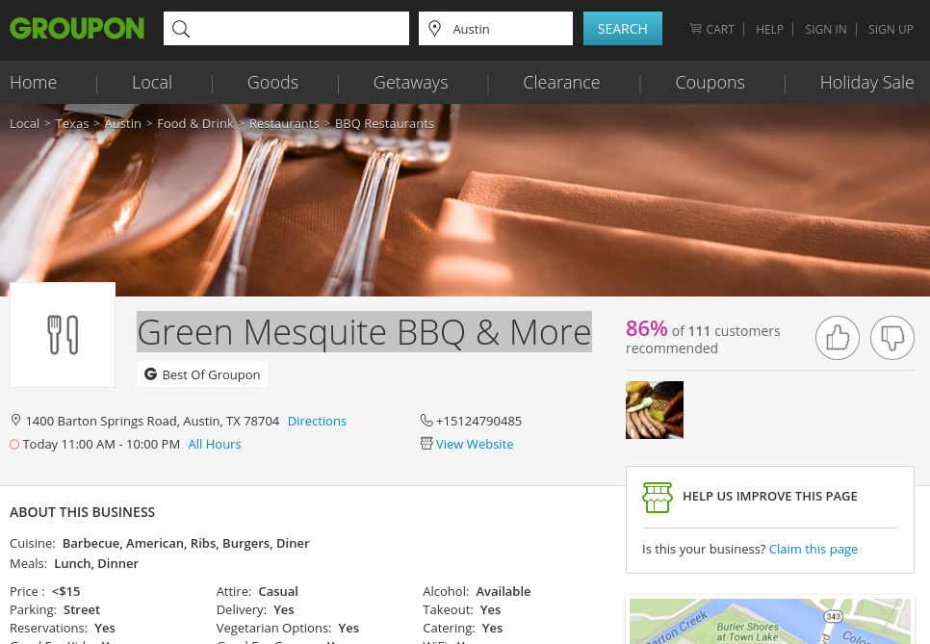Click the Delivery: Yes text
The width and height of the screenshot is (930, 644).
[255, 609]
